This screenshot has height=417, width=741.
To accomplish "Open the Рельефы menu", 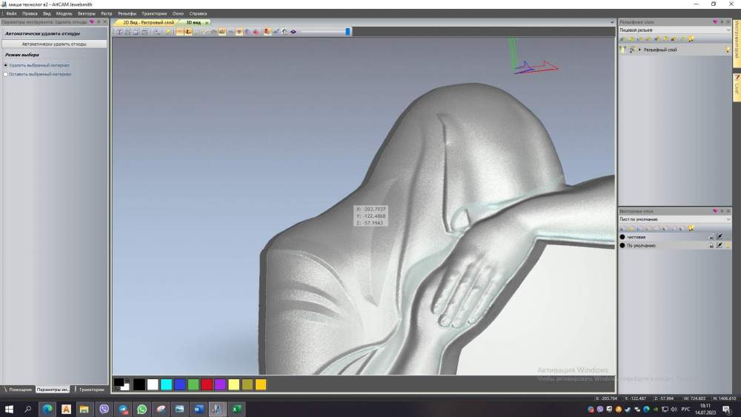I will click(127, 13).
